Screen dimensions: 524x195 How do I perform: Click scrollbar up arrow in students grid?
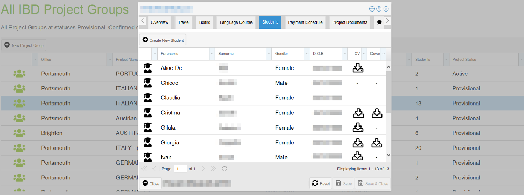click(388, 67)
